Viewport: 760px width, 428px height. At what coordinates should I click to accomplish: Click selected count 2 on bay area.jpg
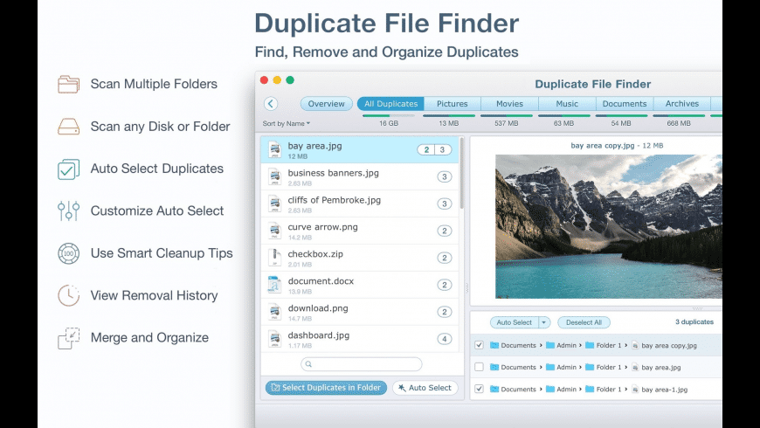pos(426,149)
